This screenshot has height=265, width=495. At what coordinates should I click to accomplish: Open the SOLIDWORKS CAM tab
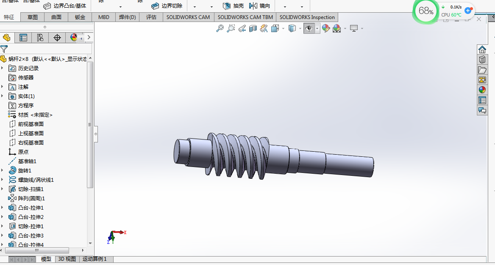(x=188, y=17)
